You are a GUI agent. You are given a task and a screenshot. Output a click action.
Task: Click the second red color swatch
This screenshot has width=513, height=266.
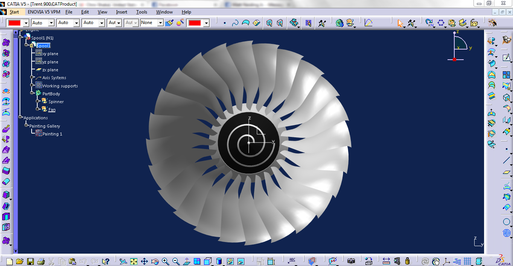(x=195, y=23)
